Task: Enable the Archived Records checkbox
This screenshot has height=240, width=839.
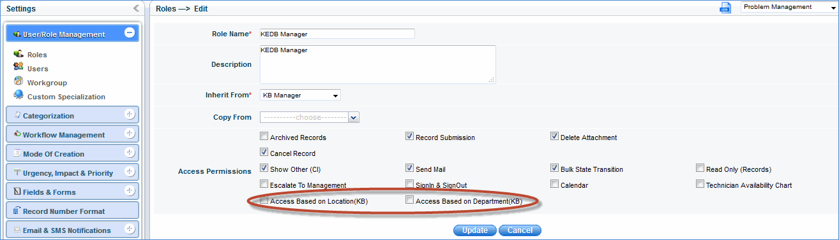Action: click(x=264, y=136)
